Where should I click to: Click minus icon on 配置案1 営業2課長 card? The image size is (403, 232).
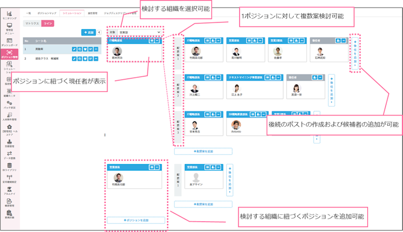pyautogui.click(x=302, y=41)
